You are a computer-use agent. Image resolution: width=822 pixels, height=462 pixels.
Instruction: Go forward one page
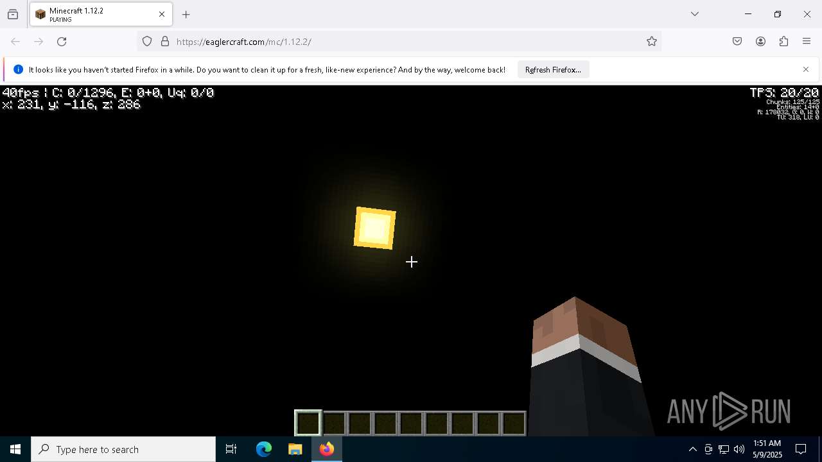click(39, 42)
